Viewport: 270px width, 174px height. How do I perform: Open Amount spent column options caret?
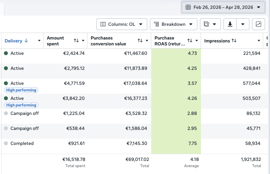(83, 41)
